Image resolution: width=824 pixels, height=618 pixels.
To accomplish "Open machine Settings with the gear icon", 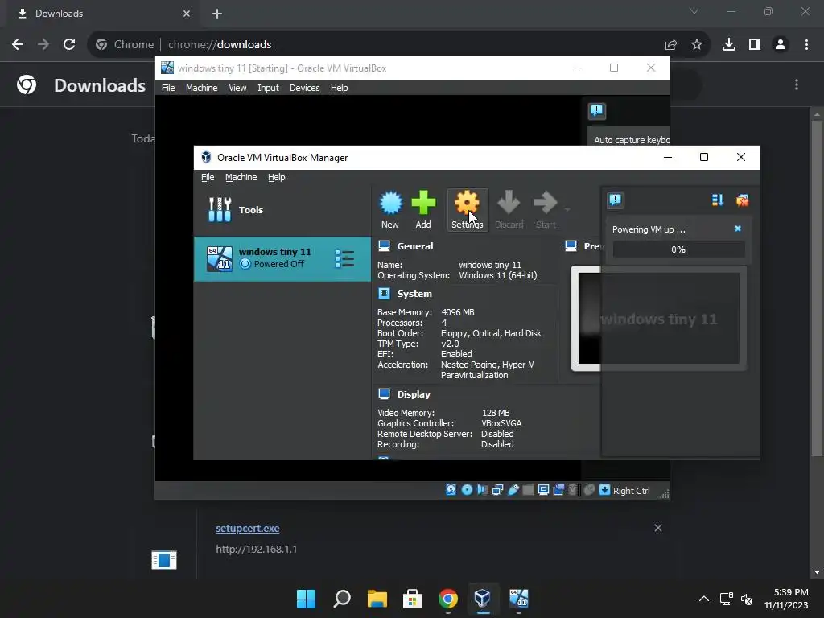I will coord(468,210).
